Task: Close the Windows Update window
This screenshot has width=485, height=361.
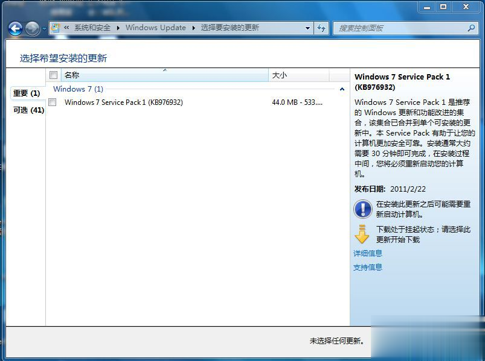Action: (466, 7)
